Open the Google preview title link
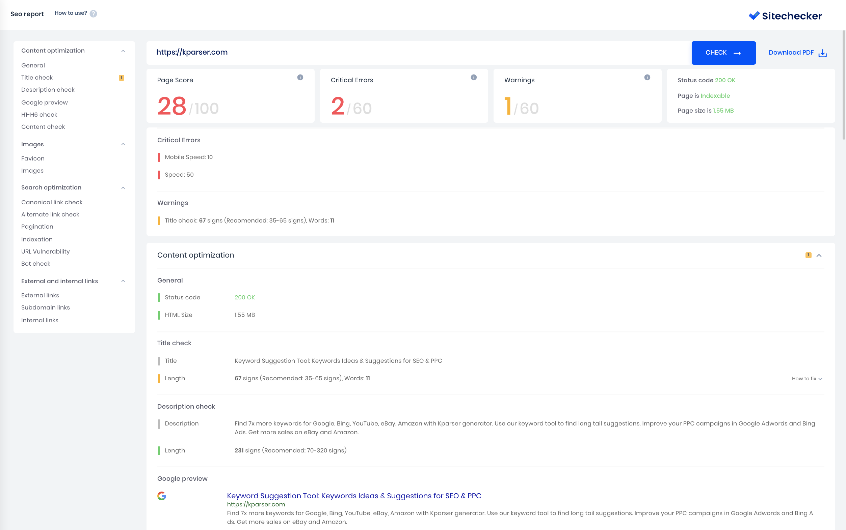The height and width of the screenshot is (530, 846). tap(354, 496)
